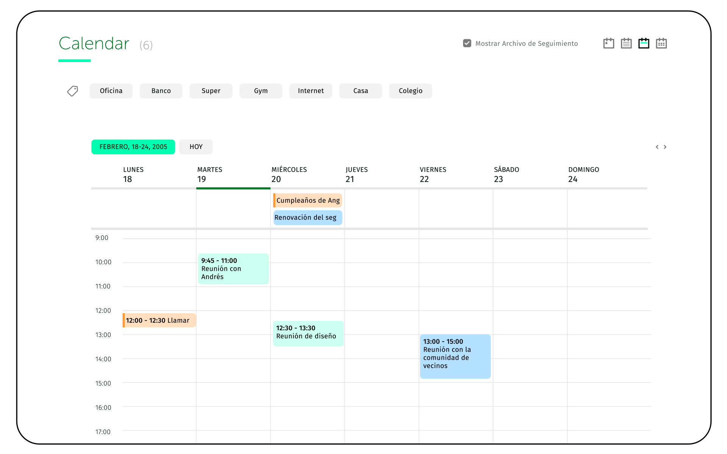Filter by the Gym tag
This screenshot has width=727, height=454.
point(261,91)
